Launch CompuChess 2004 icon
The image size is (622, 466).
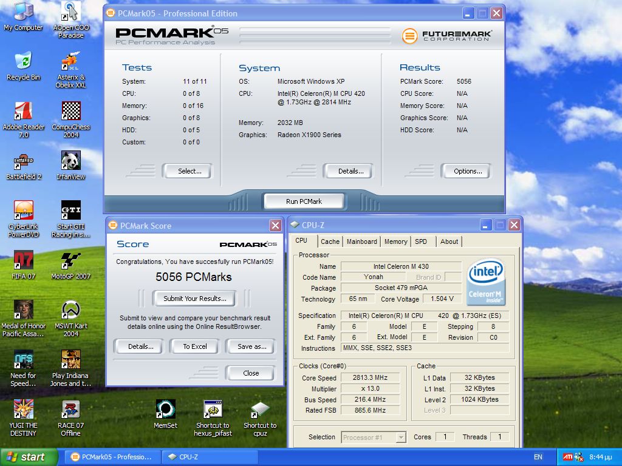(70, 120)
